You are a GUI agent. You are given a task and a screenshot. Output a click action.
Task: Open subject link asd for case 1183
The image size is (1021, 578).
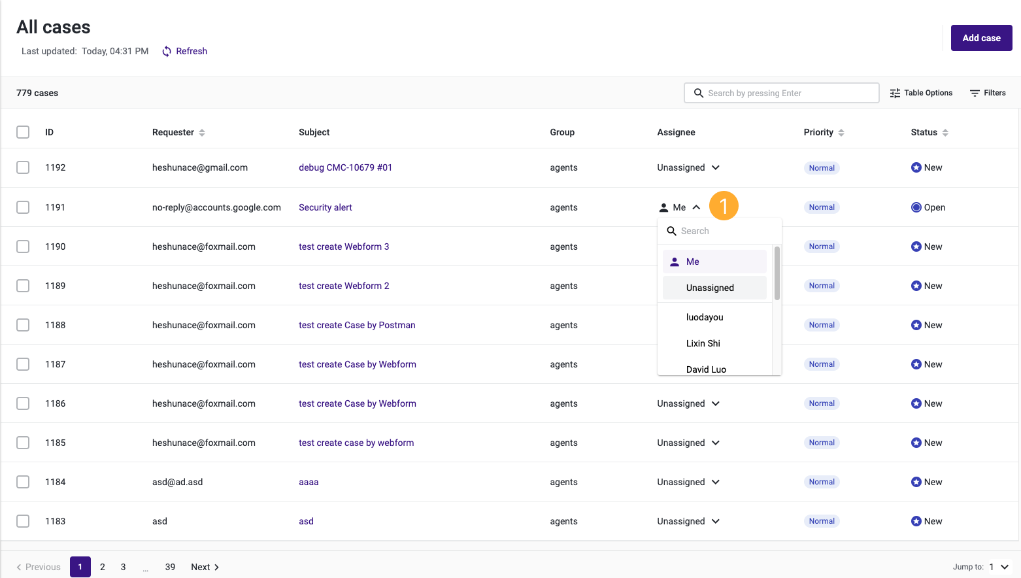pyautogui.click(x=306, y=521)
